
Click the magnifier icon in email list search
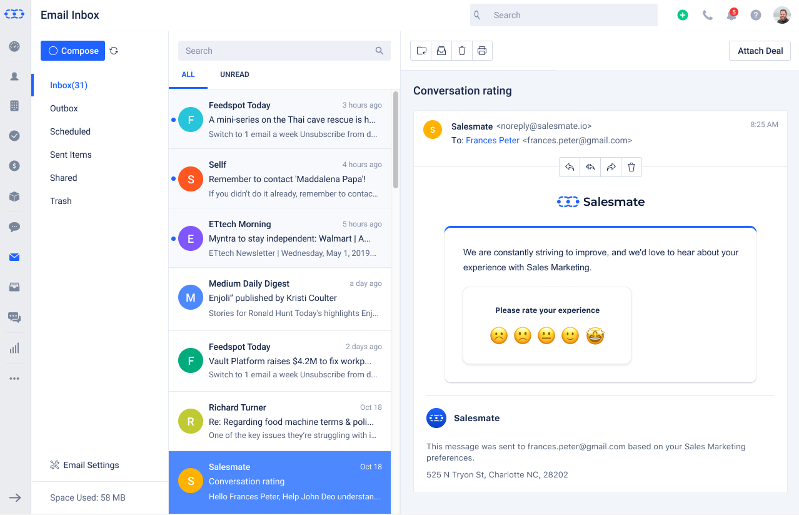pos(379,51)
